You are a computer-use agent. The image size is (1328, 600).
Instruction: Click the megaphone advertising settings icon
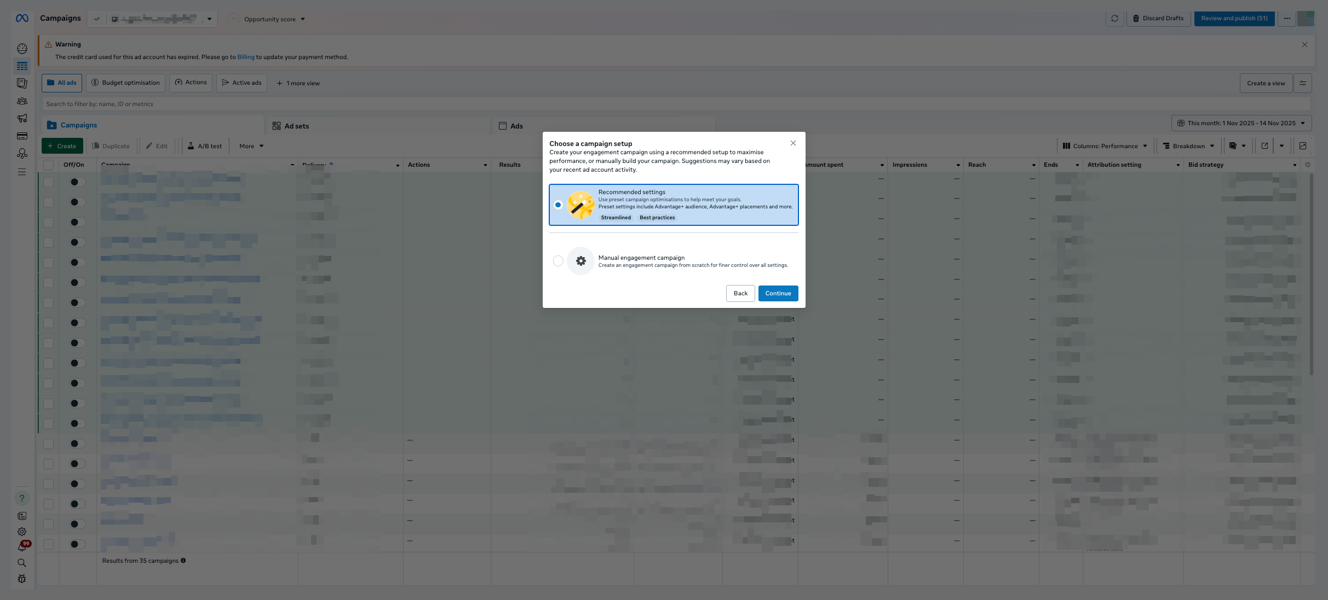22,119
